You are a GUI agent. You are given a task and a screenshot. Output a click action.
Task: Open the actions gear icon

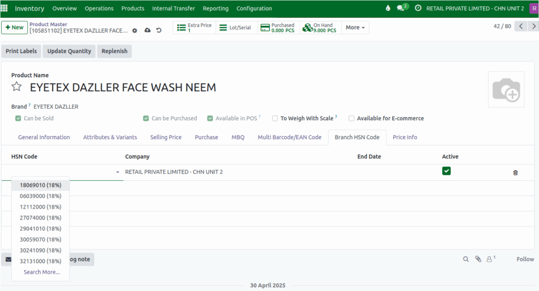[x=135, y=30]
